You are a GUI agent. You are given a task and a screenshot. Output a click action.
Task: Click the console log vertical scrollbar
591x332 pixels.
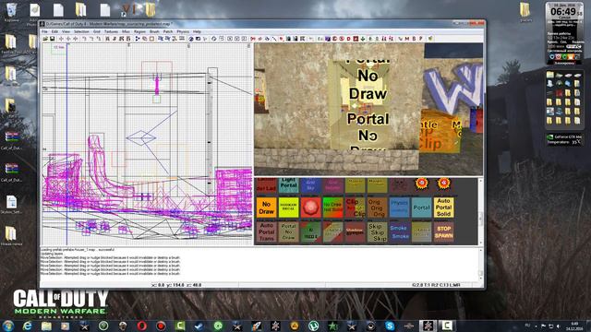(x=480, y=265)
